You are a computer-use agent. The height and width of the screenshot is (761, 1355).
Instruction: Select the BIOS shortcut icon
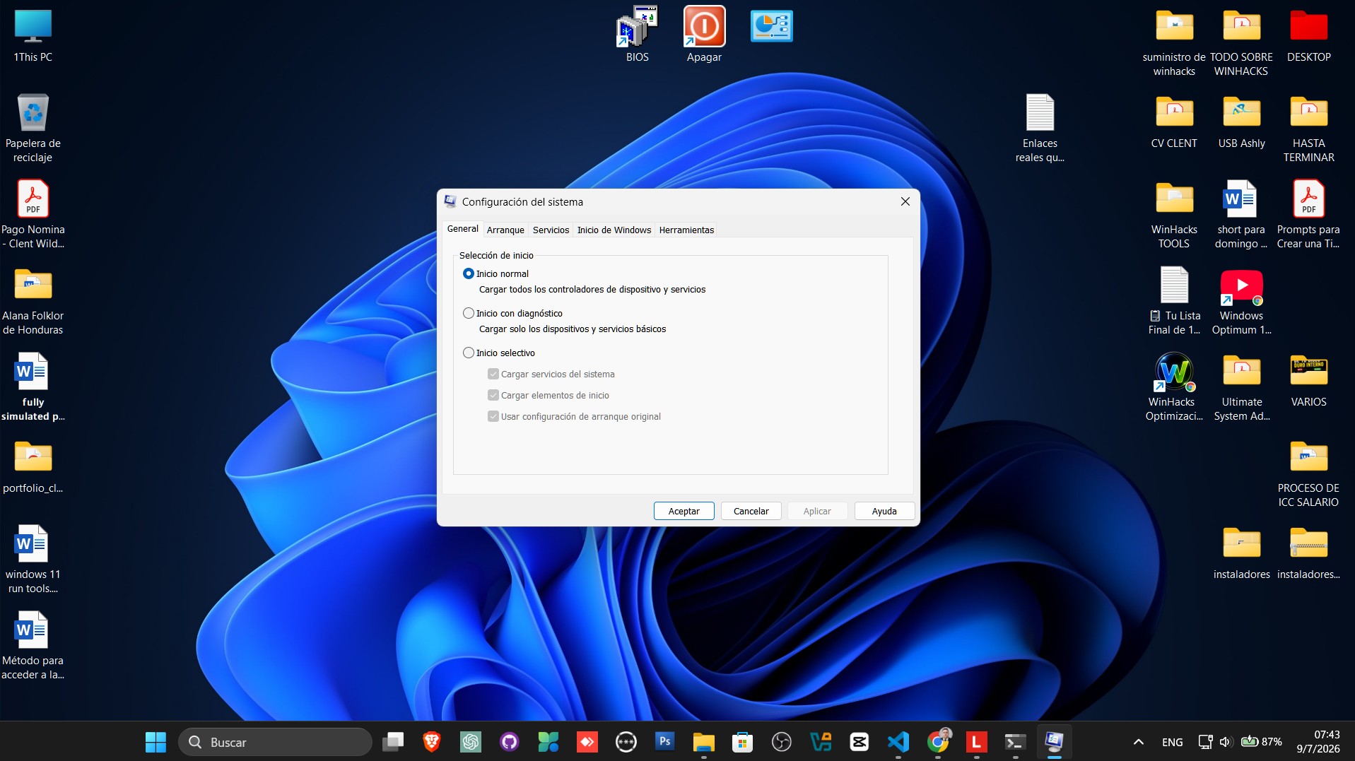[x=637, y=34]
